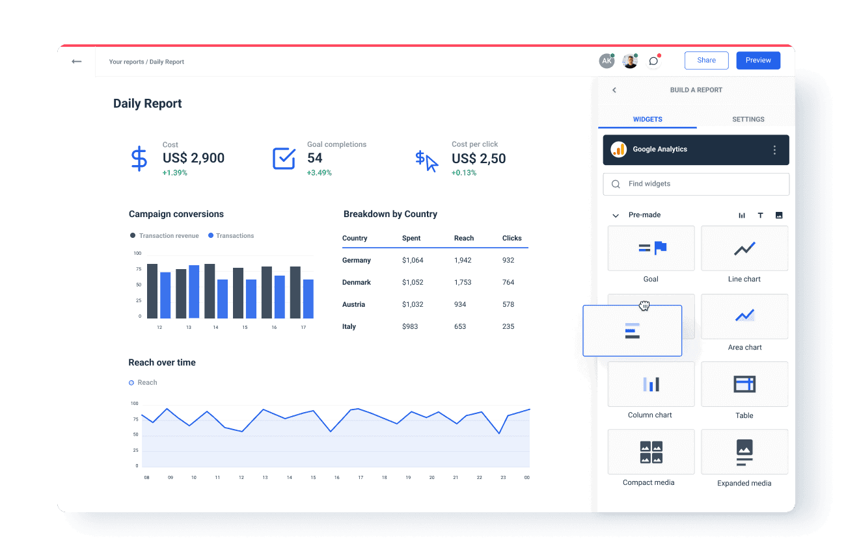Click the Find widgets search field
This screenshot has width=846, height=559.
coord(696,184)
